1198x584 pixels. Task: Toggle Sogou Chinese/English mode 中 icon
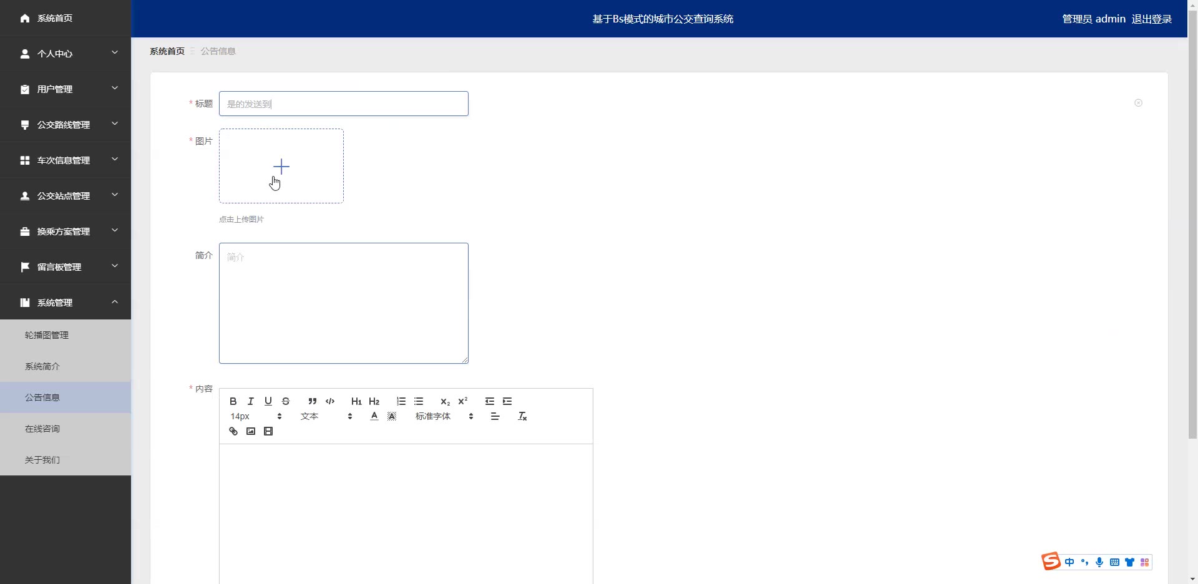1069,562
